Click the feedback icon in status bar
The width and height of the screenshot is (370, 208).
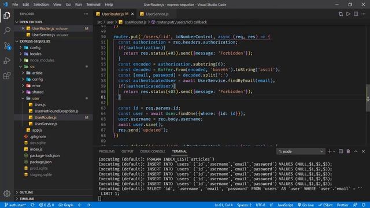[x=355, y=205]
